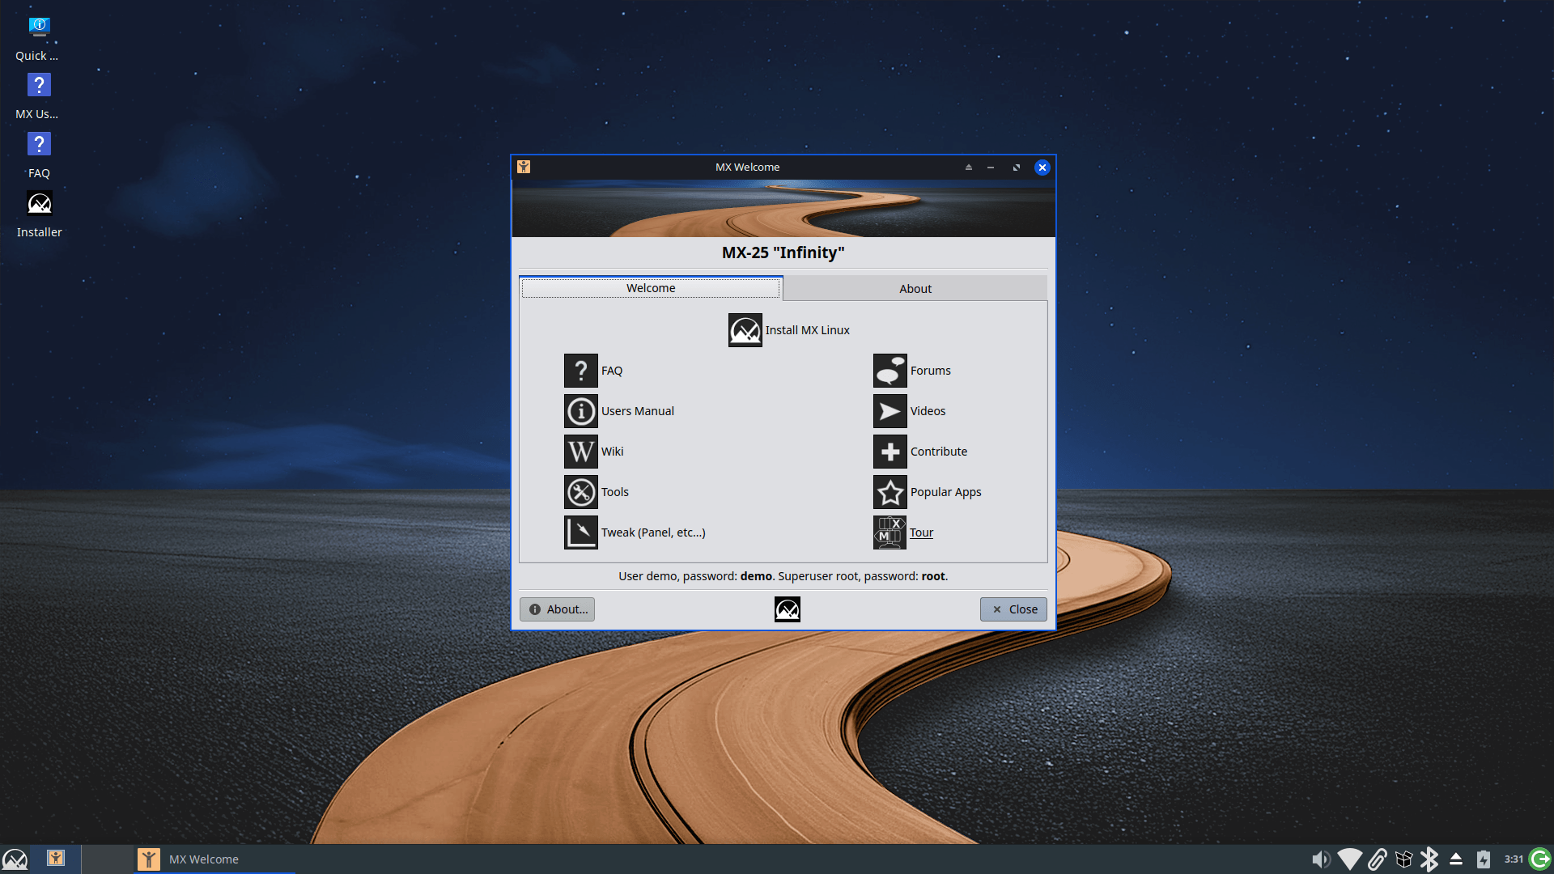Select the Welcome tab

click(x=650, y=288)
